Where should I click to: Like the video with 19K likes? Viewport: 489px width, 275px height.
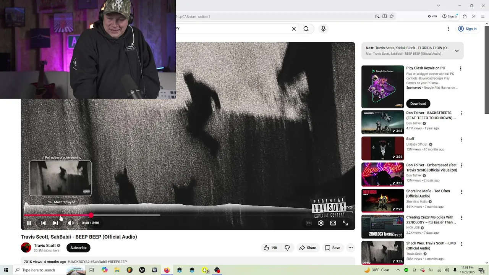pos(270,248)
